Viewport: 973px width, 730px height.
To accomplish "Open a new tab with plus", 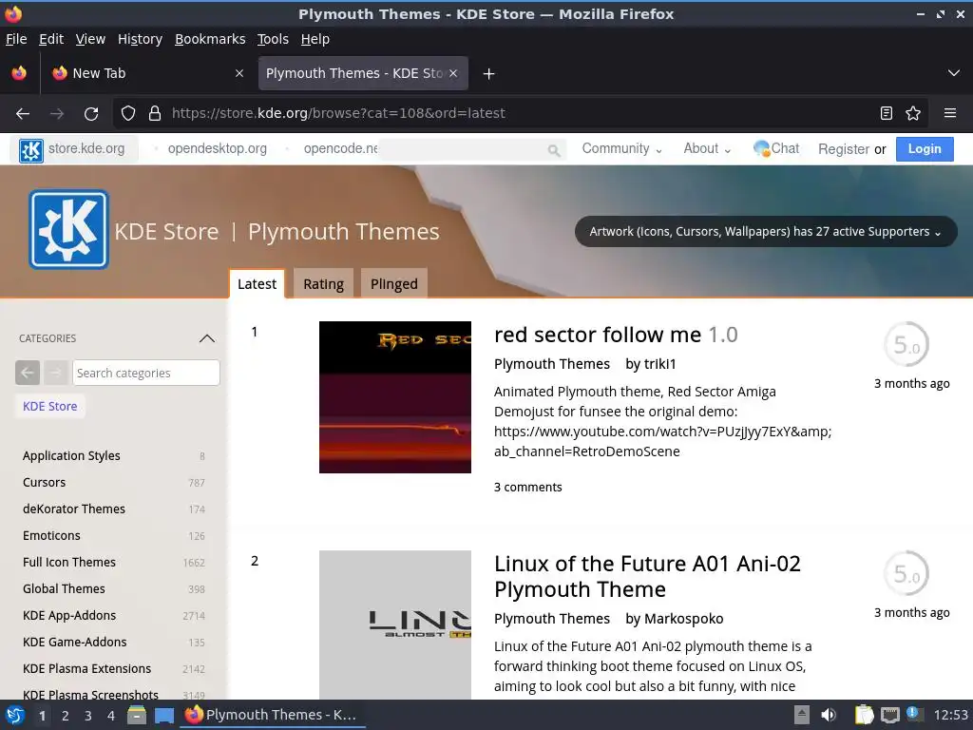I will [489, 74].
